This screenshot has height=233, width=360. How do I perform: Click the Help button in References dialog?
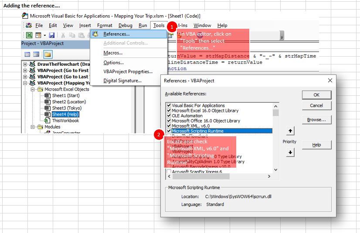click(x=316, y=145)
